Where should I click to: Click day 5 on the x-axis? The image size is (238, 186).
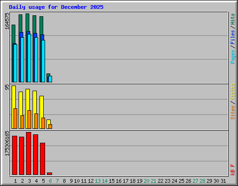[x=43, y=181]
